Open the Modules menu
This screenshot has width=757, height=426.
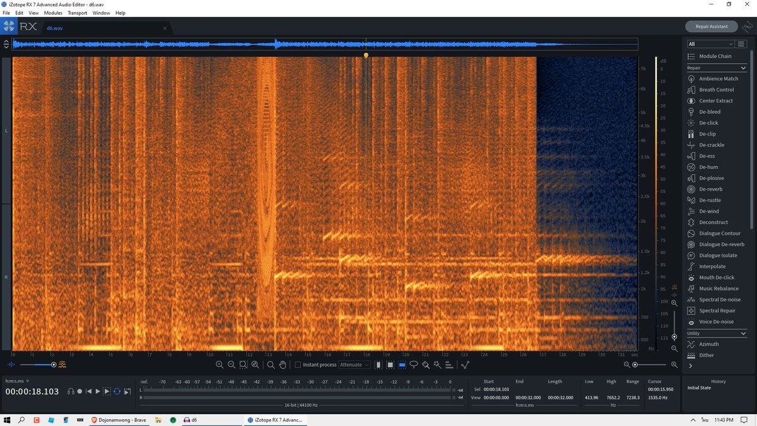point(52,12)
